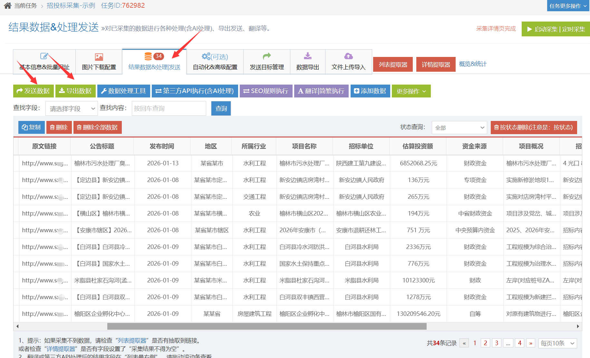
Task: Switch to the 列表提取器 tab
Action: pyautogui.click(x=393, y=64)
